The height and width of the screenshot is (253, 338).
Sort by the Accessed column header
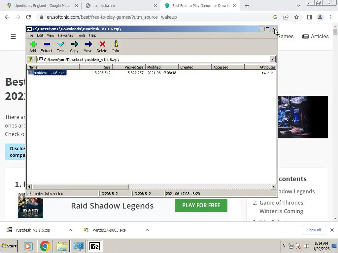click(228, 67)
